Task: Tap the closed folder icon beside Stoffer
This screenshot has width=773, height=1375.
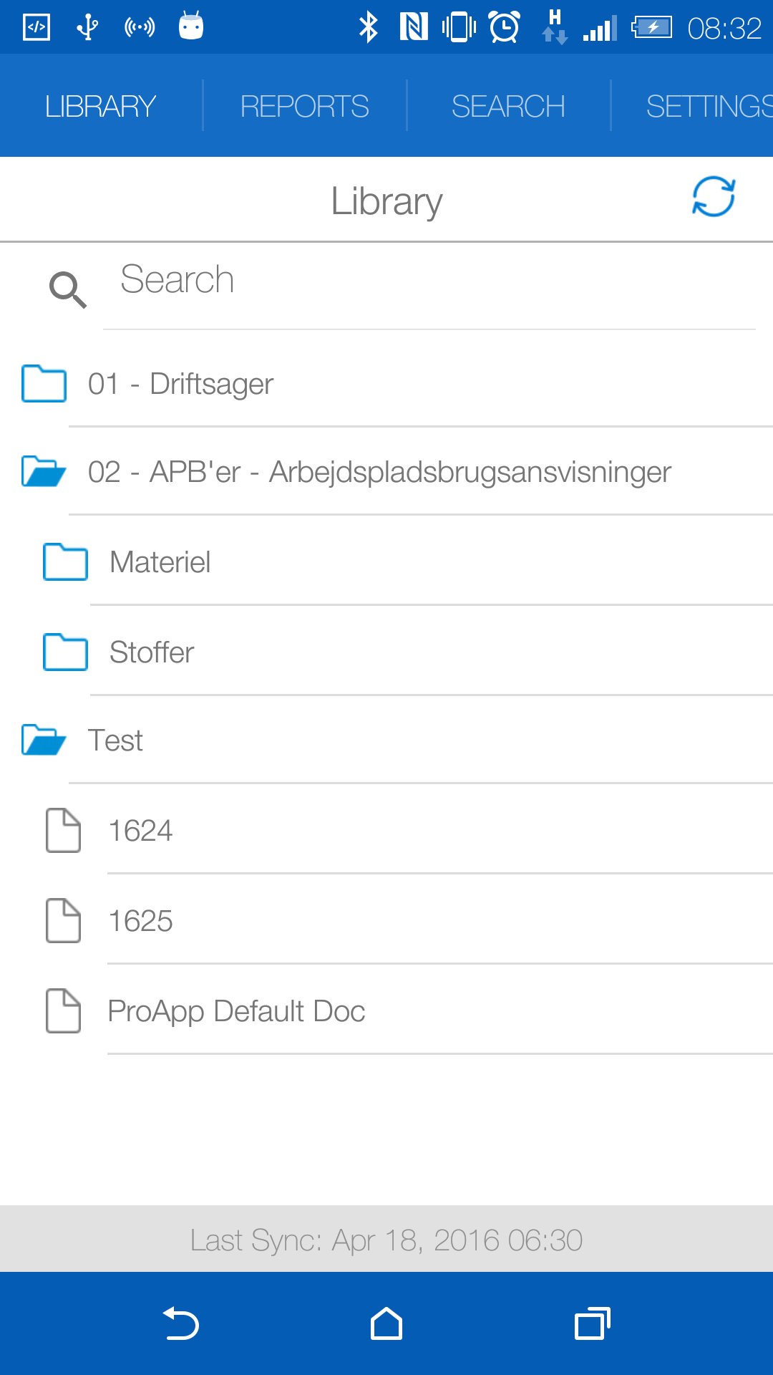Action: [64, 652]
